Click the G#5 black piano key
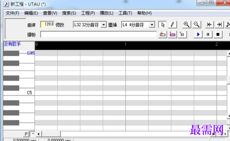This screenshot has height=141, width=230. point(11,53)
